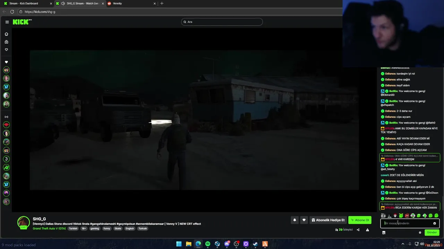Image resolution: width=444 pixels, height=249 pixels.
Task: Select the Skate tag
Action: [x=118, y=229]
